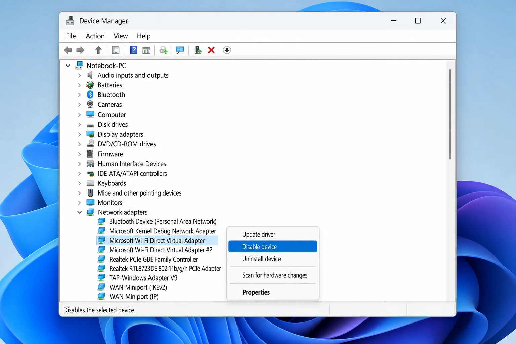Image resolution: width=516 pixels, height=344 pixels.
Task: Choose Properties in context menu
Action: 273,292
